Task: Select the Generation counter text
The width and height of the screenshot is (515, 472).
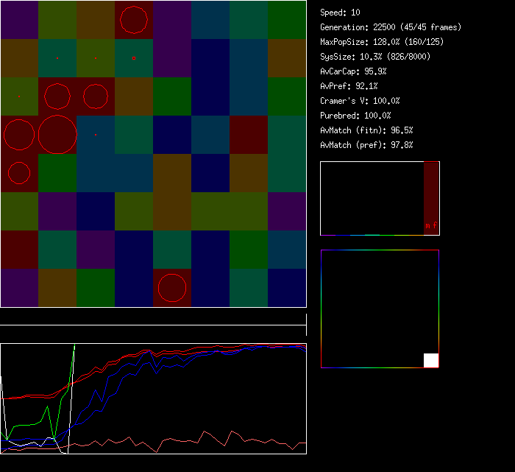Action: [391, 27]
